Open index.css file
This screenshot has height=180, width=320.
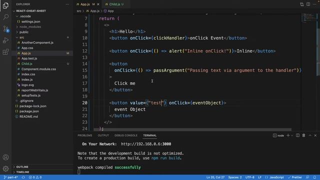pos(28,74)
